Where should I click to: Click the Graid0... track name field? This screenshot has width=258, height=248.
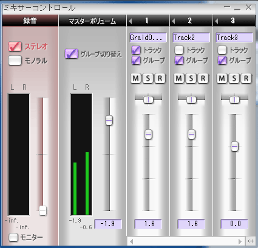click(148, 38)
